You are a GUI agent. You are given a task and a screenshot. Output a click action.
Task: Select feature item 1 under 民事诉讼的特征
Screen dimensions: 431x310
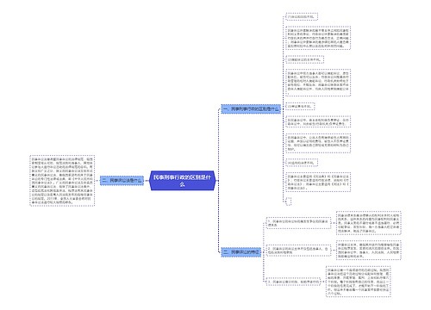click(298, 223)
